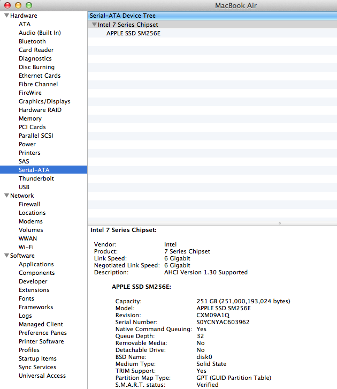This screenshot has width=337, height=389.
Task: Click the Software category label
Action: [22, 256]
